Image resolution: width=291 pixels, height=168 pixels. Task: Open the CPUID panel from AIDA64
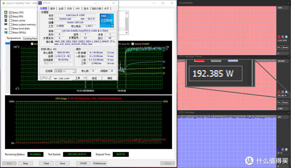[x=83, y=163]
